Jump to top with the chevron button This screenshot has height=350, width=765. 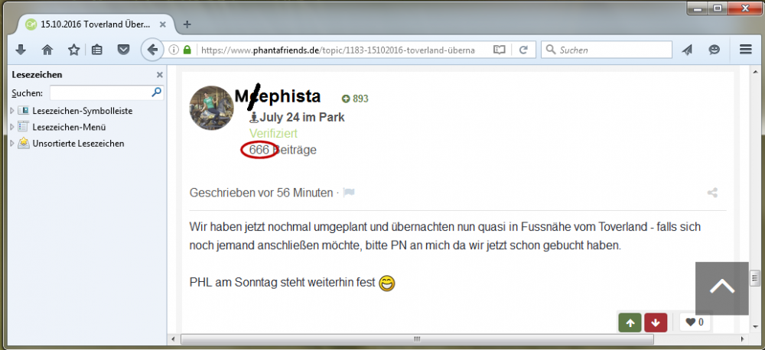(722, 288)
